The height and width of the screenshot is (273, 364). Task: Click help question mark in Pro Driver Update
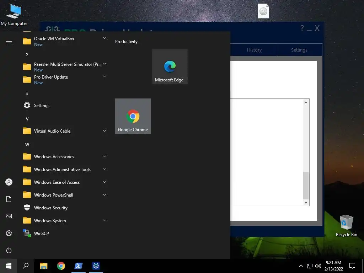pos(302,28)
